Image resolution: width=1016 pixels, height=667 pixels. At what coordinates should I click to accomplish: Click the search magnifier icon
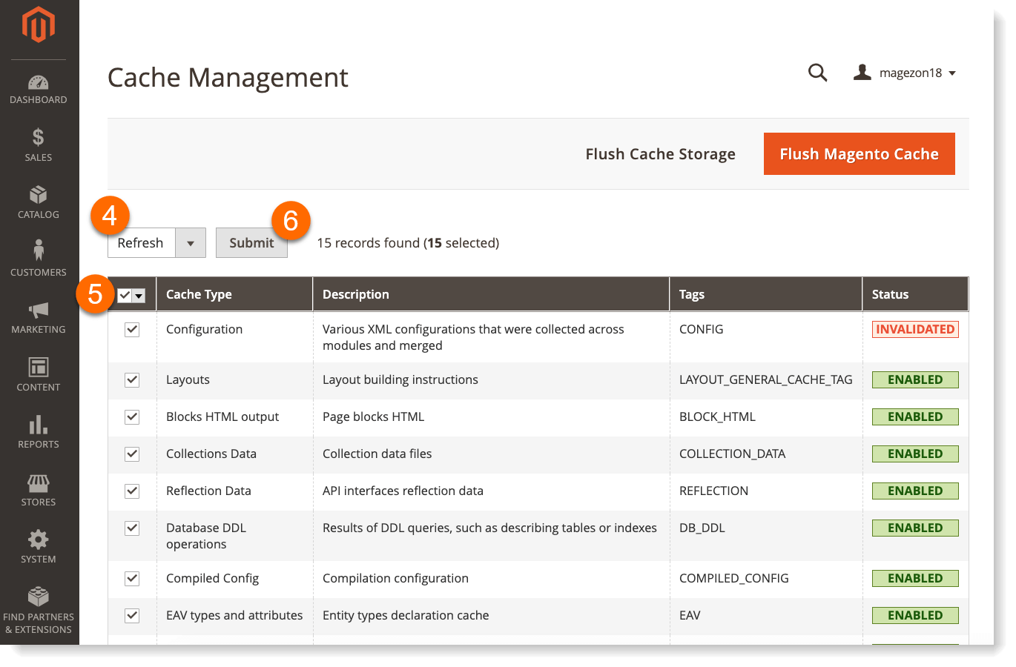pos(817,73)
